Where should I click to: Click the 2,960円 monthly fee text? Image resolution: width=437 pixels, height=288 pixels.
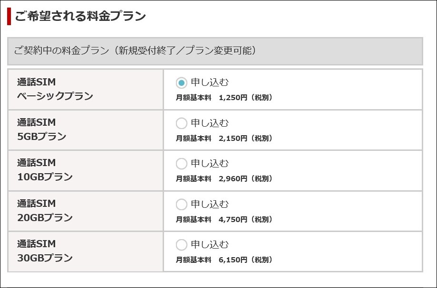[233, 178]
